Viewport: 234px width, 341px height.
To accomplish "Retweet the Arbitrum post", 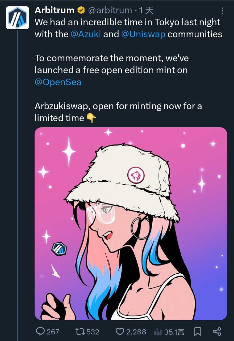I will point(79,332).
